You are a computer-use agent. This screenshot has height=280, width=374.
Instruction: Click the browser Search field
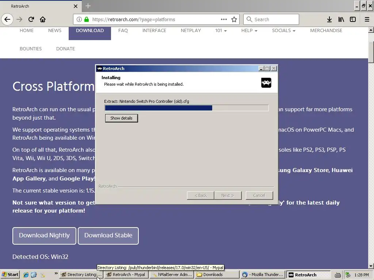[271, 19]
